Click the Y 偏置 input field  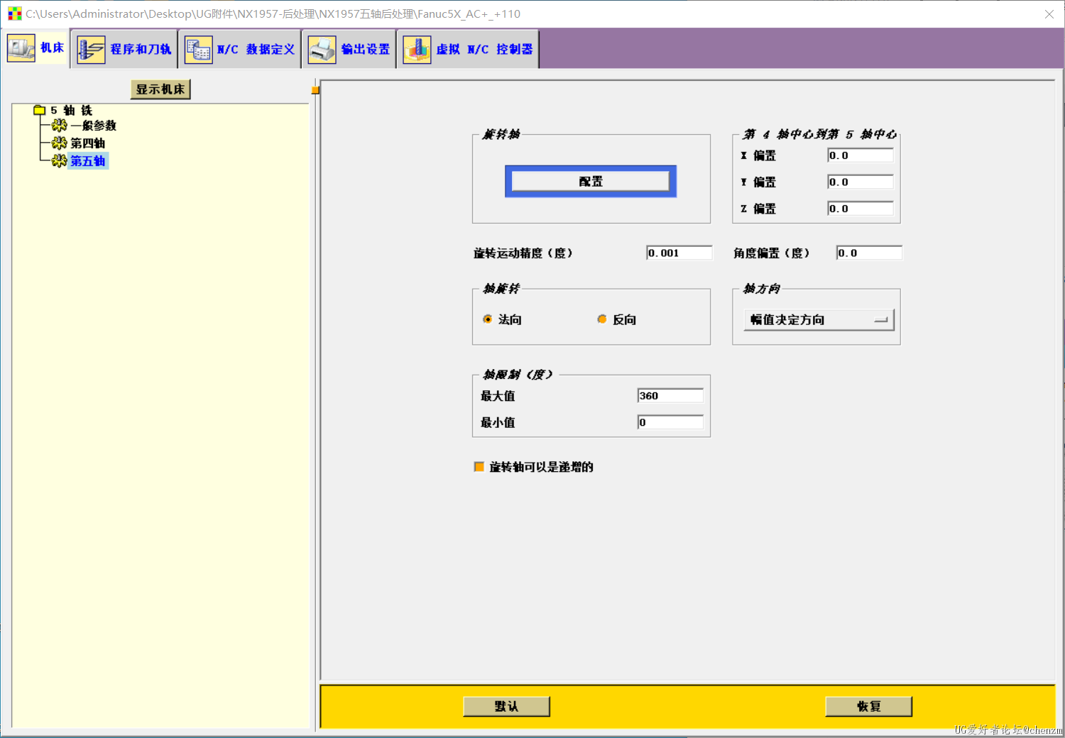[861, 182]
